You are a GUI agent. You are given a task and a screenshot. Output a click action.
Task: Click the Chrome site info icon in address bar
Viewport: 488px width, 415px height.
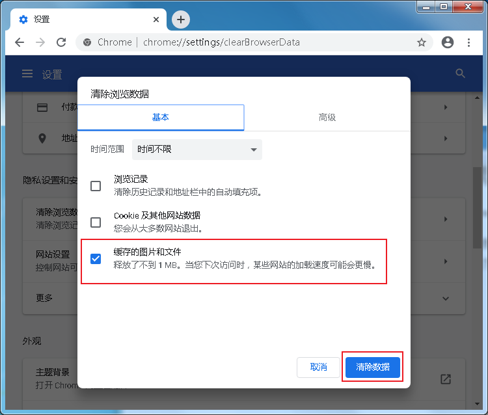point(87,42)
